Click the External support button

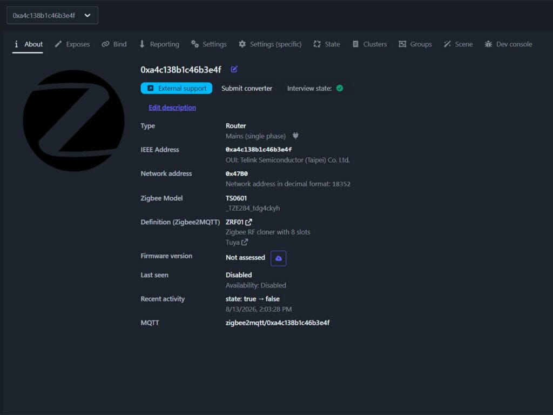177,88
